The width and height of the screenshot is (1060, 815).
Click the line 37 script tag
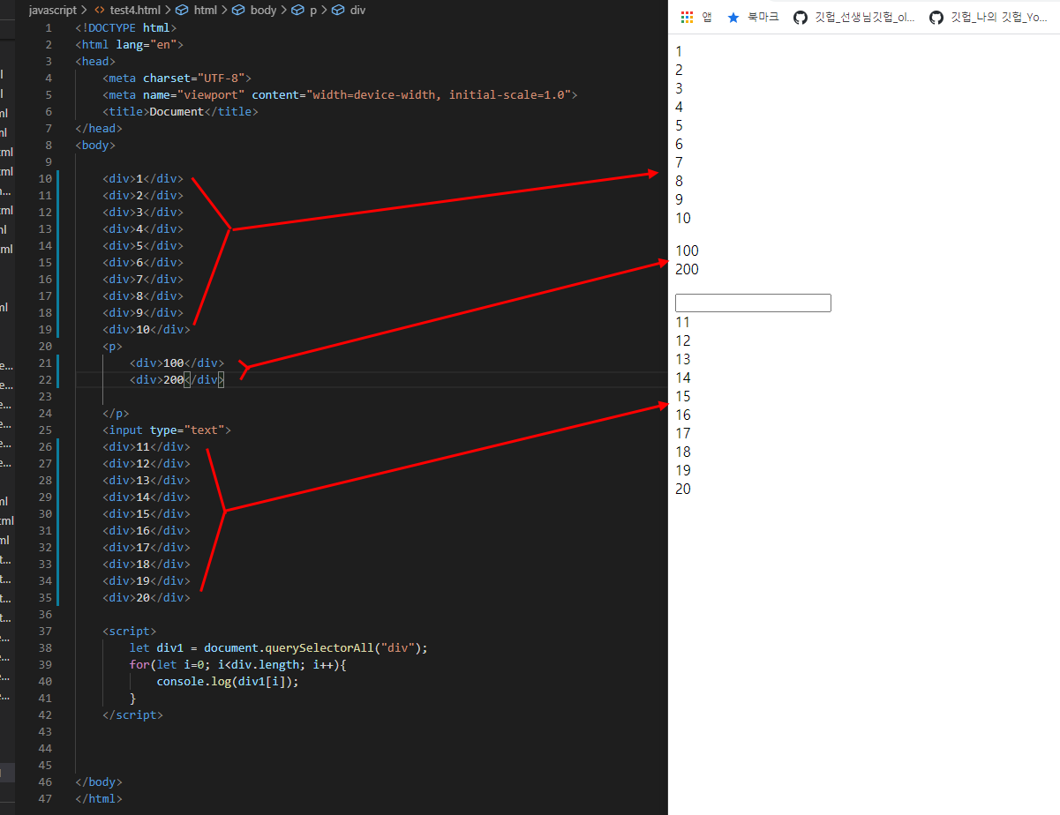point(129,631)
